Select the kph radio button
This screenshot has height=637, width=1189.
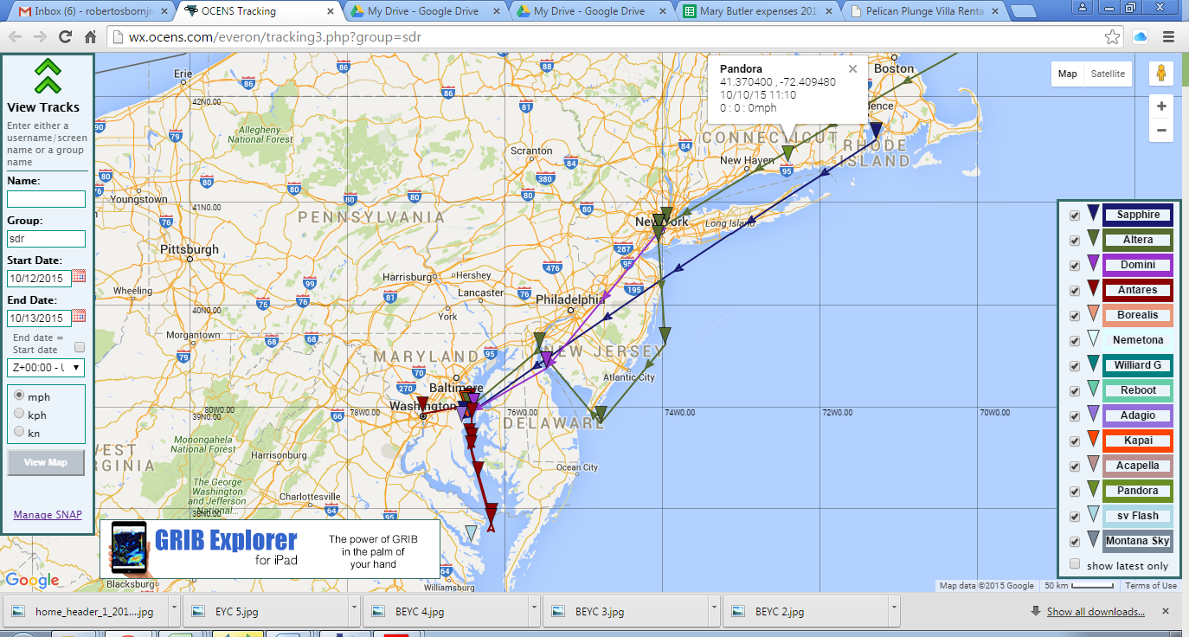coord(19,415)
